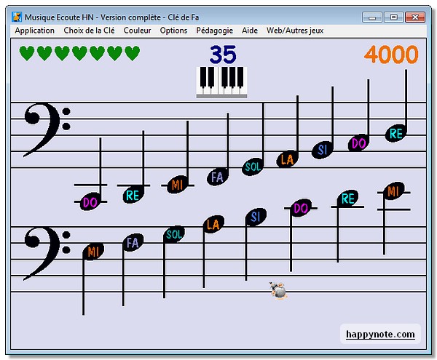Screen dimensions: 437x360
Task: Close the Musique Ecoute HN window
Action: coord(414,17)
